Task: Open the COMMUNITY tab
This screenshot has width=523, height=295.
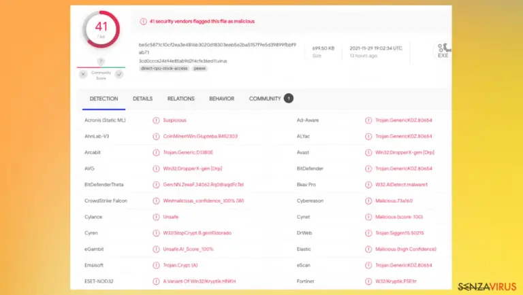Action: coord(265,99)
